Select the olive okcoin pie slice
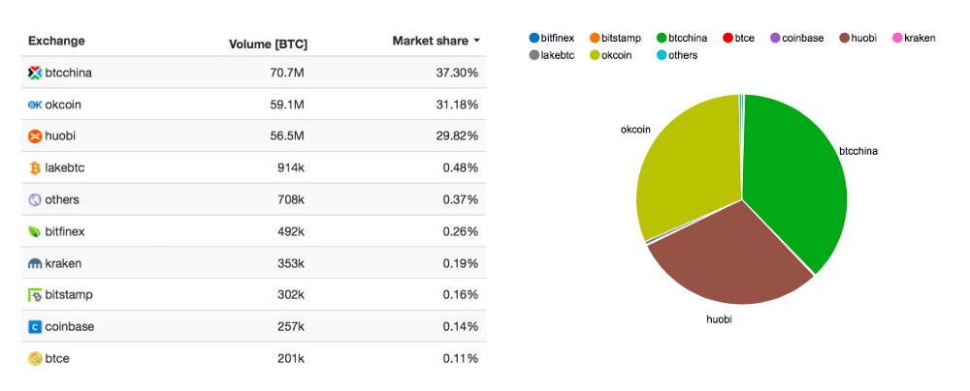The height and width of the screenshot is (391, 970). [x=687, y=166]
